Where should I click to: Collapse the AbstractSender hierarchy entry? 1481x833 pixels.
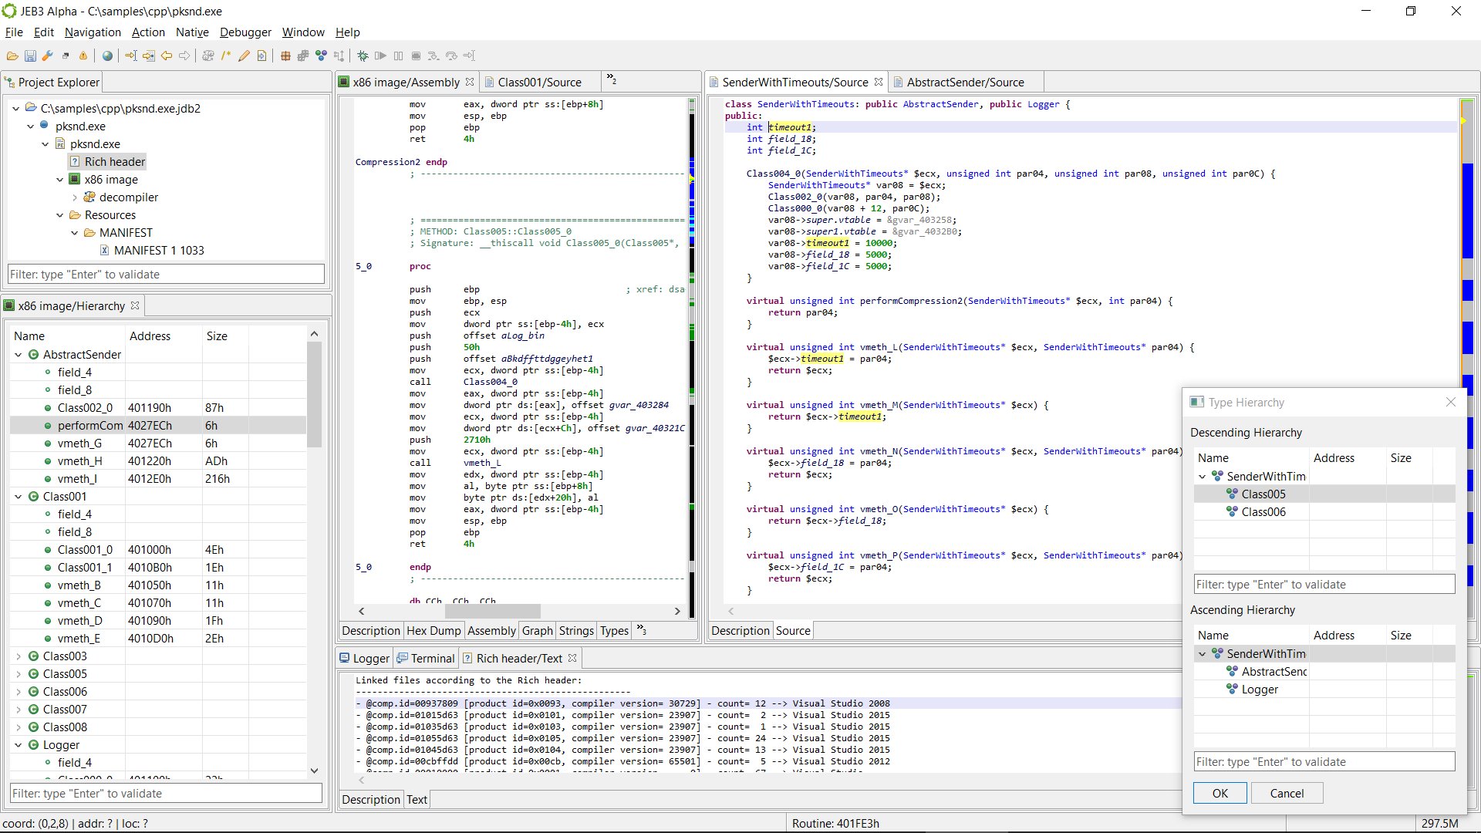coord(18,355)
